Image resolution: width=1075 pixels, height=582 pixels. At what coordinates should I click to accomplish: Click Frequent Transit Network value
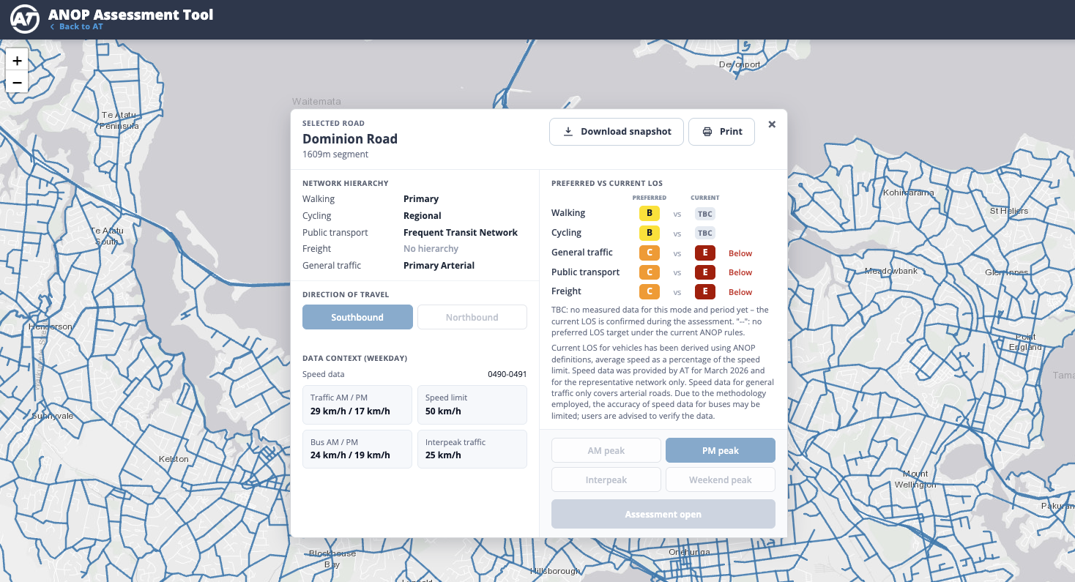point(461,233)
